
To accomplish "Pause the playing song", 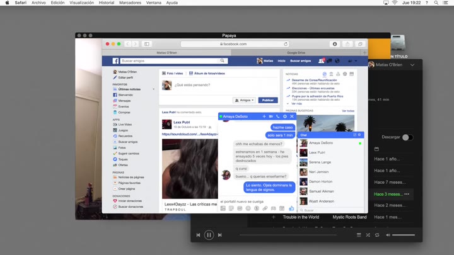I will (209, 235).
